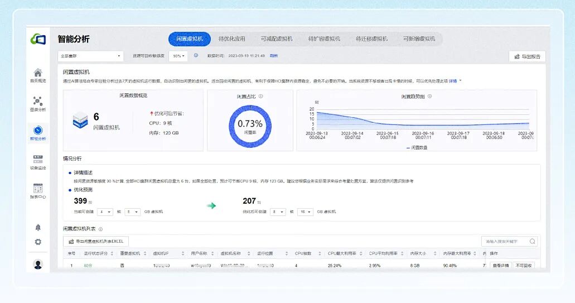Open the 图表分析 sidebar icon
Screen dimensions: 575x303
pos(38,101)
